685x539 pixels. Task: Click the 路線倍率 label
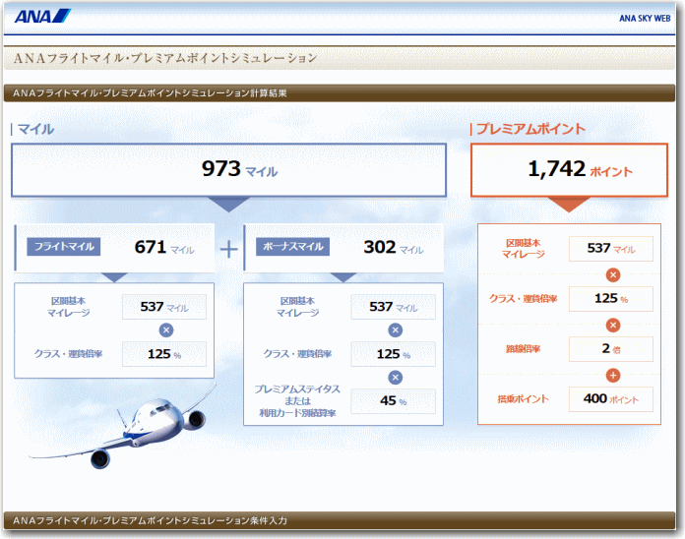(x=523, y=349)
